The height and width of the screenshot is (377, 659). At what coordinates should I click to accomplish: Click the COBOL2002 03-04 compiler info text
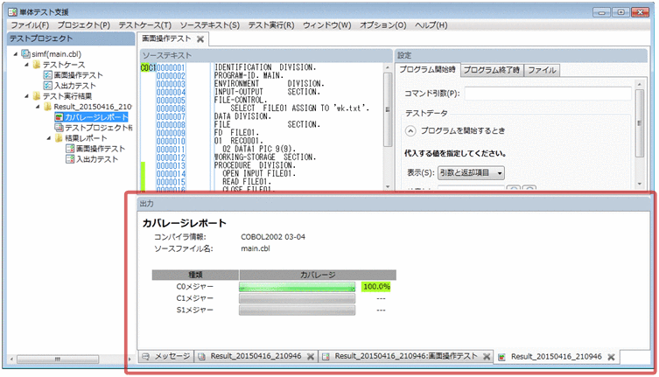pos(273,237)
